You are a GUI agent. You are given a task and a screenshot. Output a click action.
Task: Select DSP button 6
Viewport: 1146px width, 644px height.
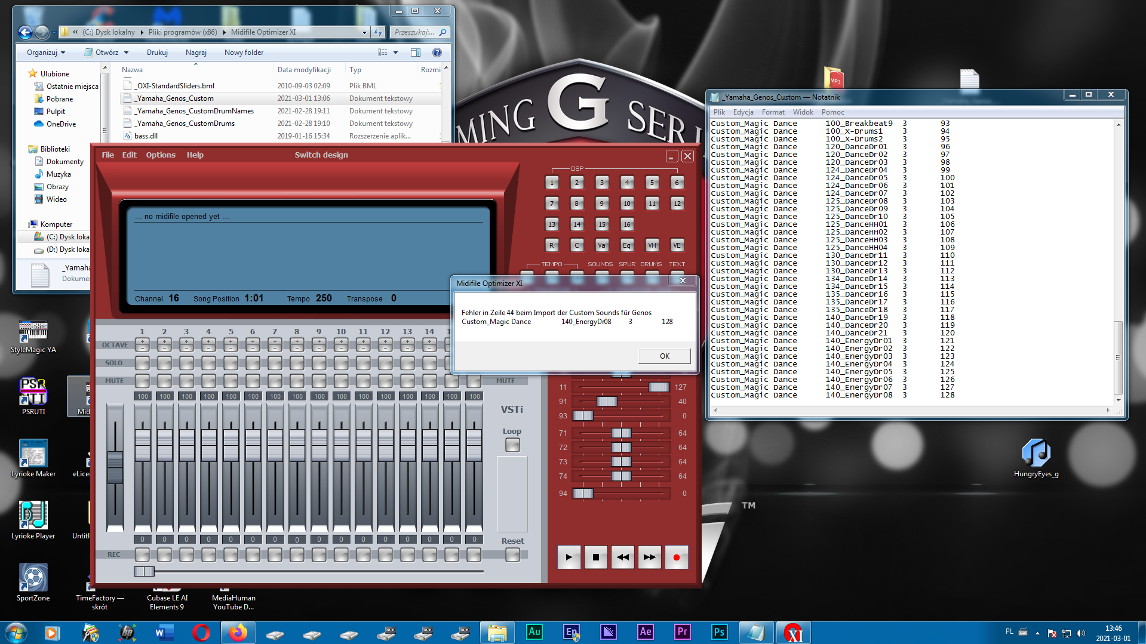point(677,183)
